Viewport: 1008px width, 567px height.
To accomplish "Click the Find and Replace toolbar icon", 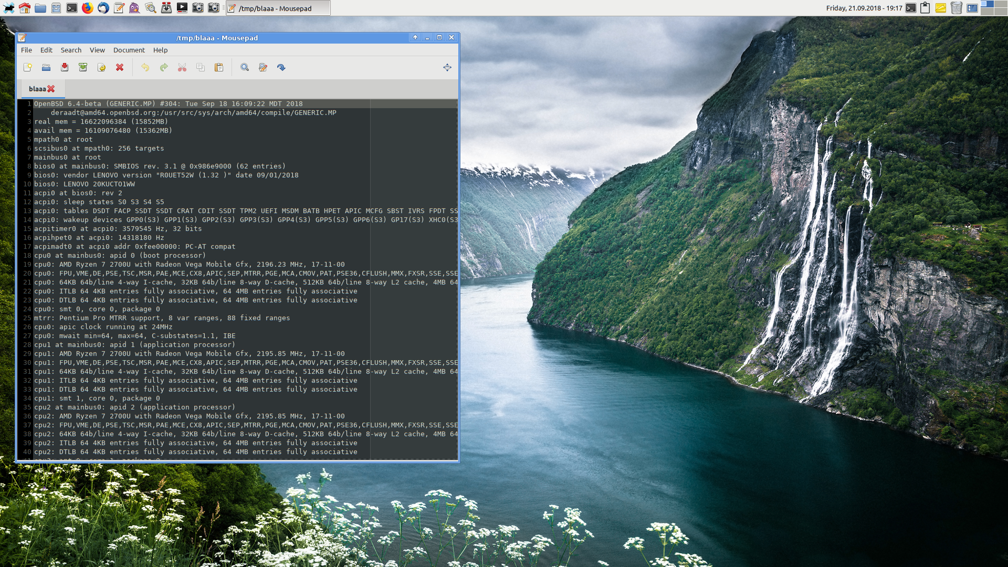I will (x=263, y=67).
